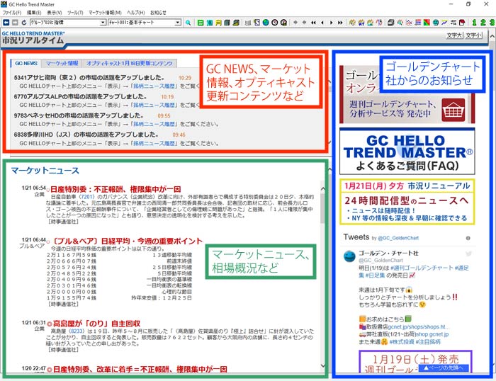This screenshot has height=381, width=496.
Task: Click the single-right step arrow icon
Action: [x=331, y=23]
